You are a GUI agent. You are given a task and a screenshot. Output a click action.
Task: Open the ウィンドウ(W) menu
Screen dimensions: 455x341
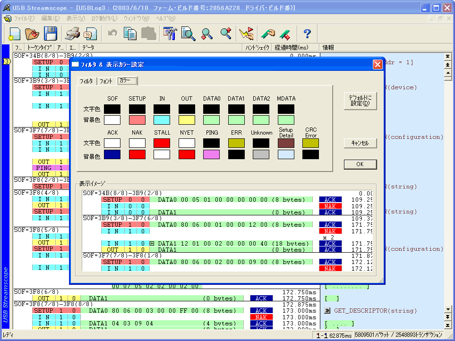click(x=136, y=18)
